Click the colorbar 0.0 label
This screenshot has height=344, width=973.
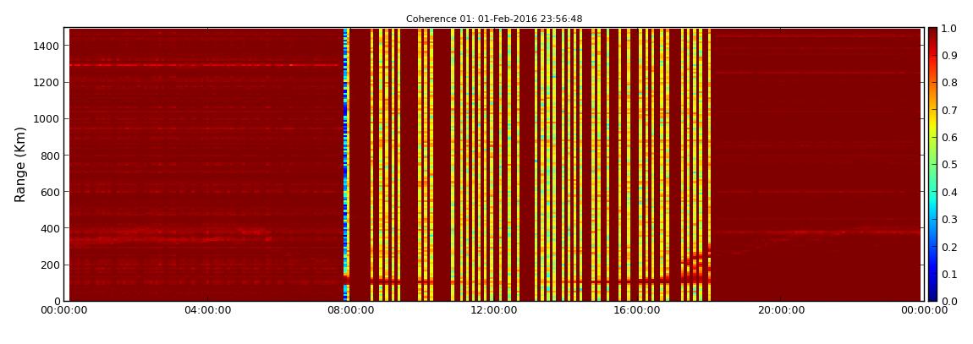950,301
